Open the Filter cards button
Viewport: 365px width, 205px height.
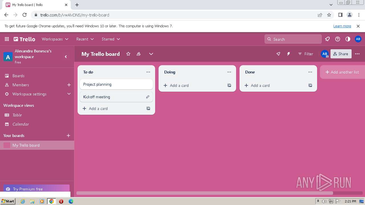click(306, 54)
